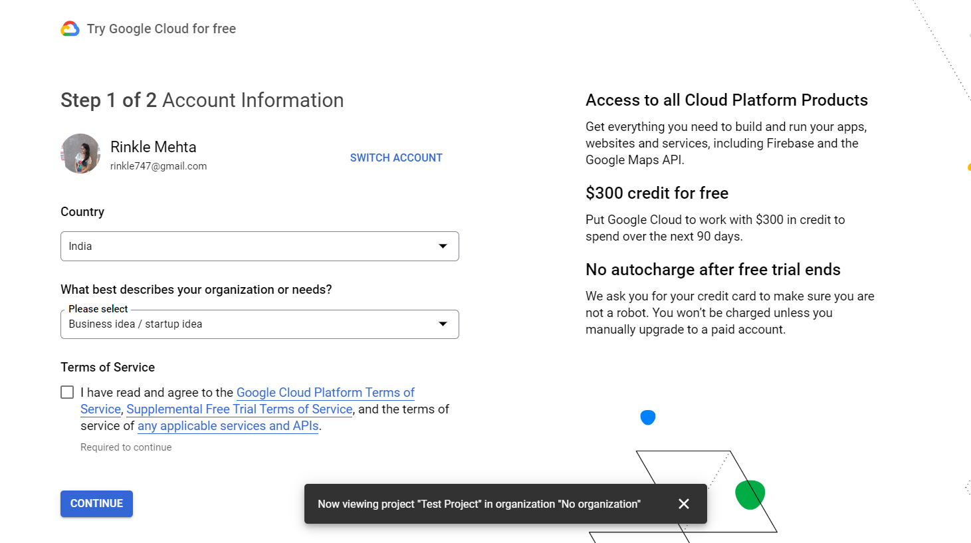Click the Google Cloud logo icon
Screen dimensions: 971x543
[x=70, y=29]
